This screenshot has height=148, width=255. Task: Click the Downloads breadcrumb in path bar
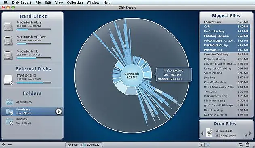91,145
